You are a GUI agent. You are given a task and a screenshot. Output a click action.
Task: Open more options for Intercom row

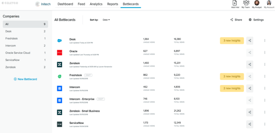coord(265,88)
